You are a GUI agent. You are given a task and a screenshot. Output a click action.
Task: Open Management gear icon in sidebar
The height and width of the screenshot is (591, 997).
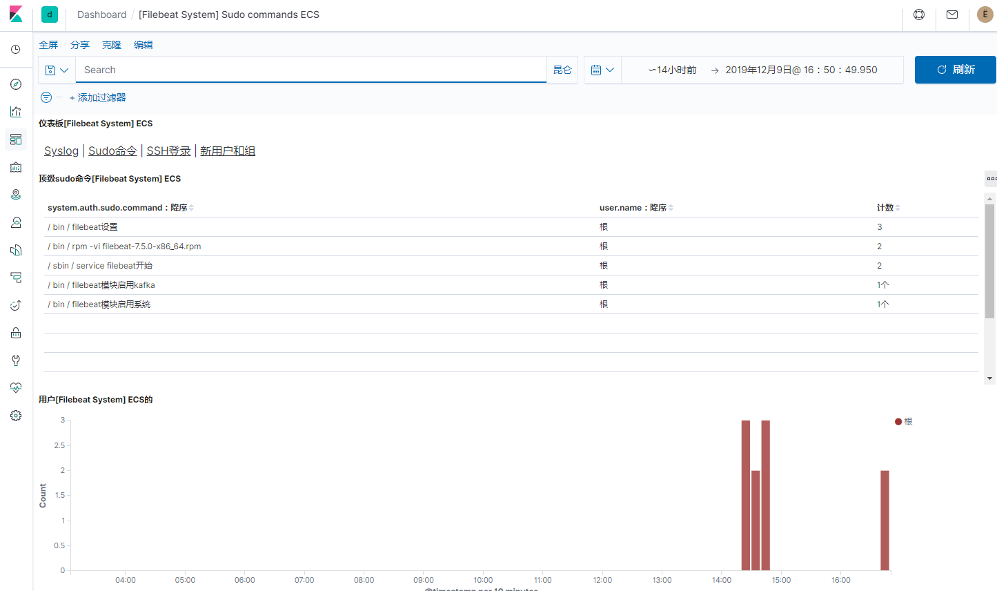16,416
